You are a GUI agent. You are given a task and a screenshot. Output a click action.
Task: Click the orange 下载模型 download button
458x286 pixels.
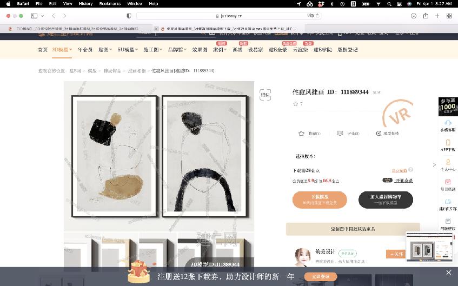point(320,200)
